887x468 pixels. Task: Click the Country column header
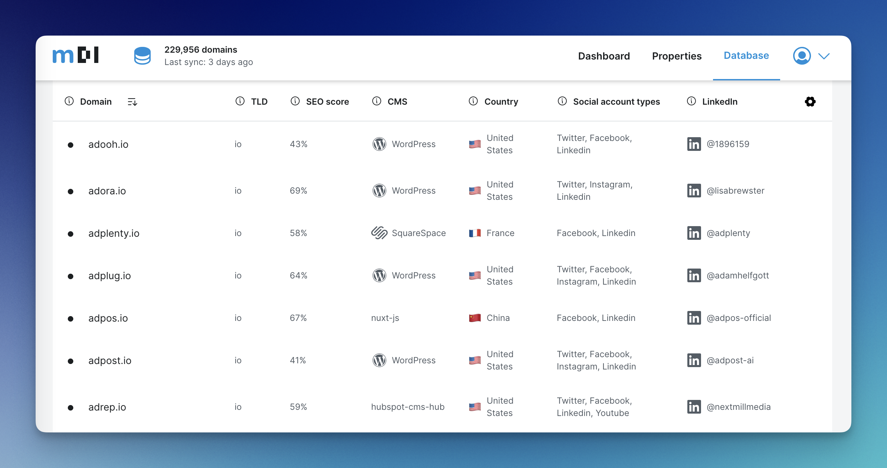(501, 102)
